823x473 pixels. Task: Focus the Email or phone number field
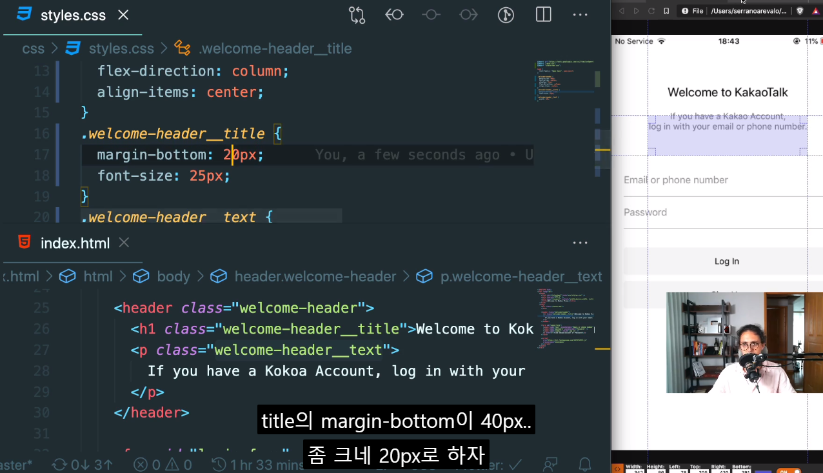[723, 180]
